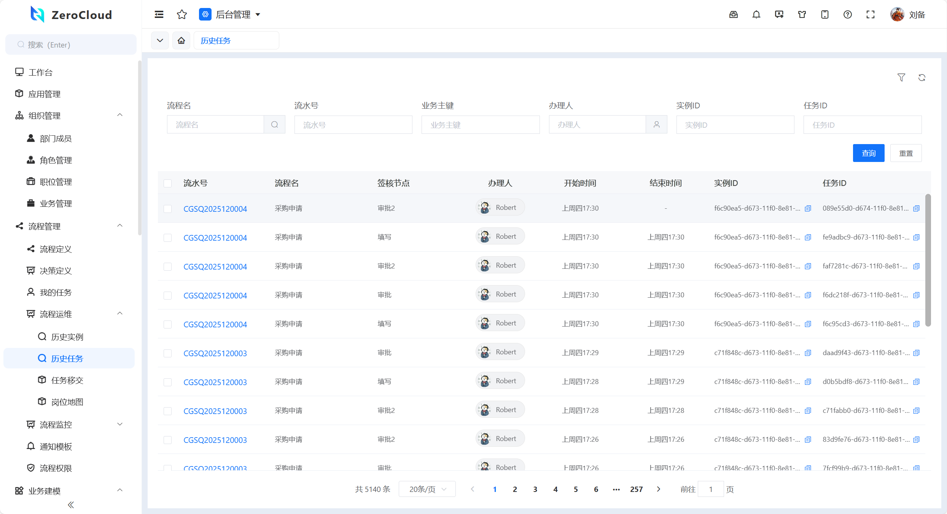Click user picker icon in 办理人 field
Viewport: 947px width, 514px height.
click(x=656, y=125)
